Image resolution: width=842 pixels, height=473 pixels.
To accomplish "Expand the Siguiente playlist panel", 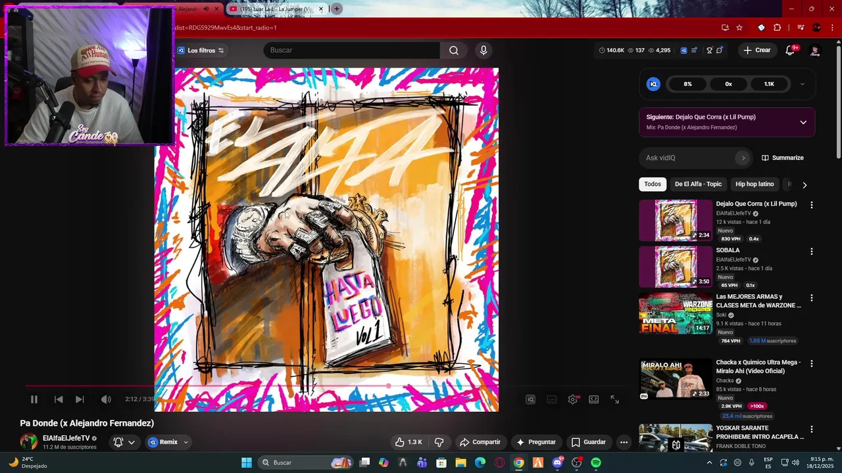I will click(803, 122).
